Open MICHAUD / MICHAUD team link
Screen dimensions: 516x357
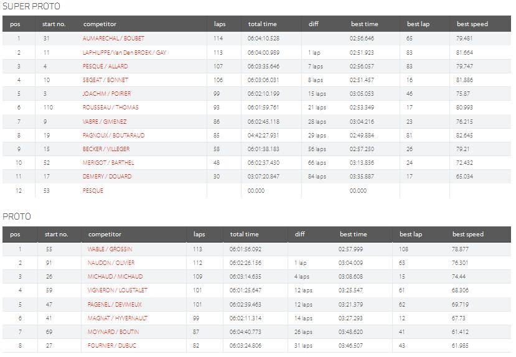[x=115, y=277]
